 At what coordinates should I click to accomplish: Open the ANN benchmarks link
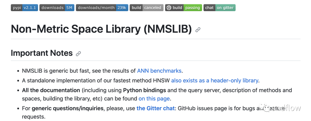point(159,71)
